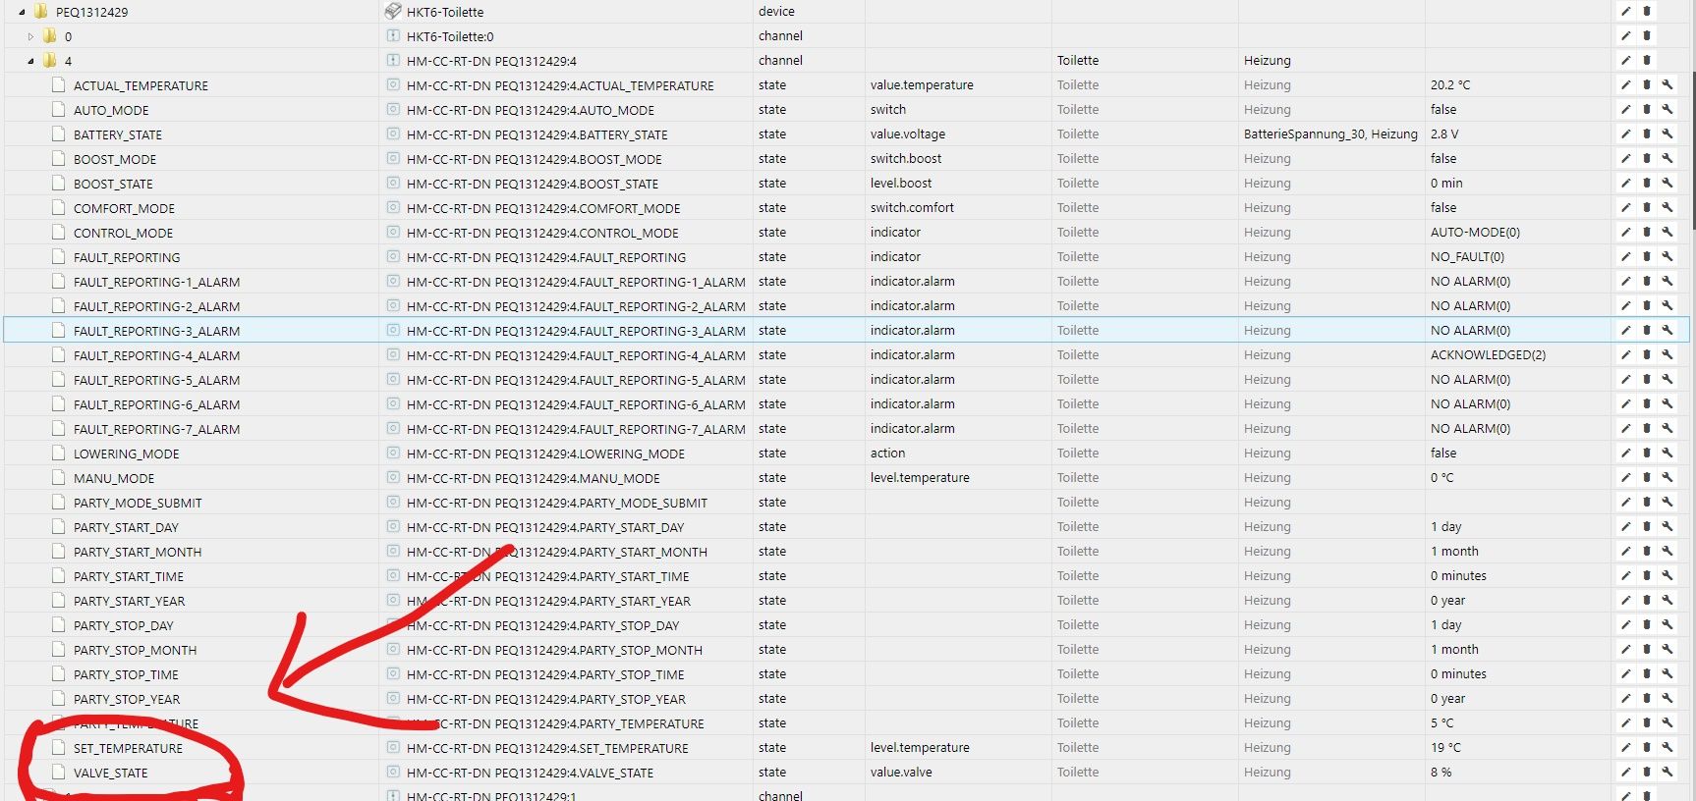This screenshot has width=1696, height=801.
Task: Expand channel folder 0
Action: click(x=30, y=36)
